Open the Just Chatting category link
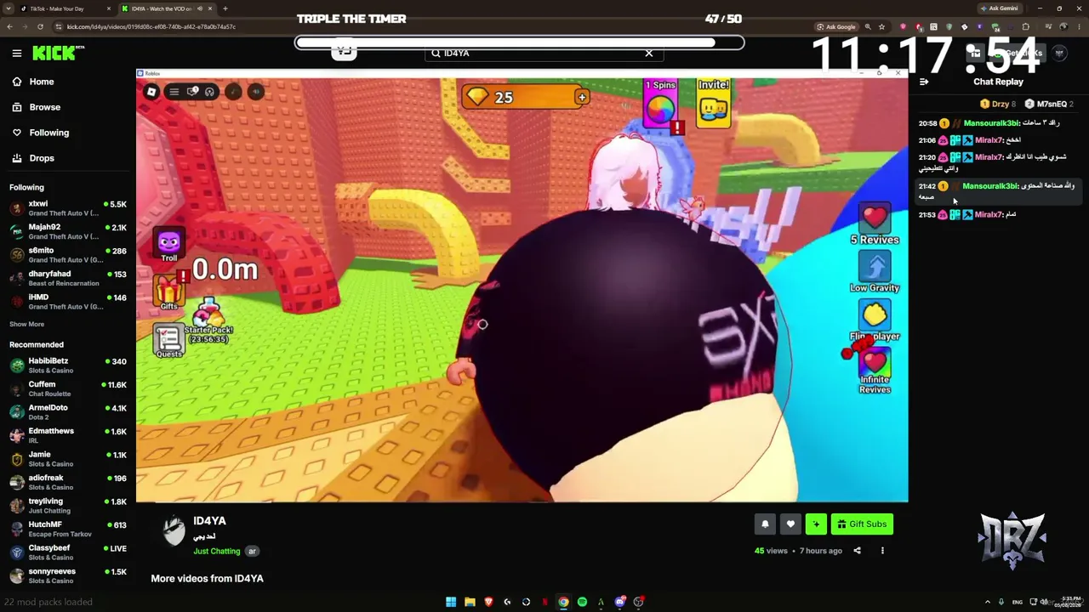 click(x=217, y=551)
